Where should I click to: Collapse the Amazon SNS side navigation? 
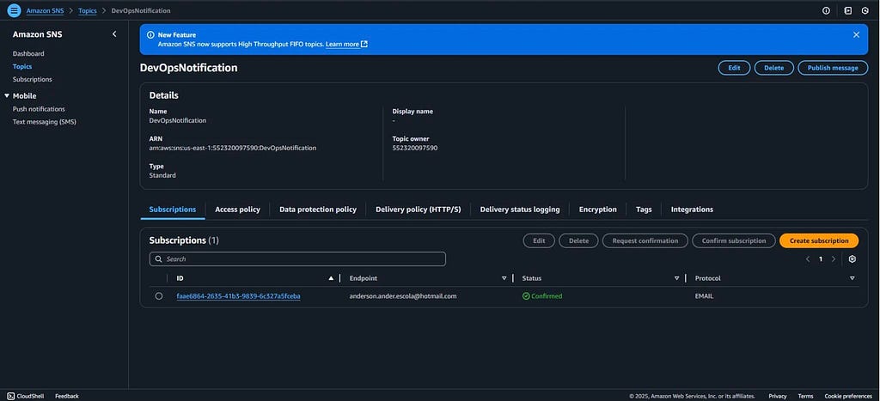pyautogui.click(x=114, y=34)
